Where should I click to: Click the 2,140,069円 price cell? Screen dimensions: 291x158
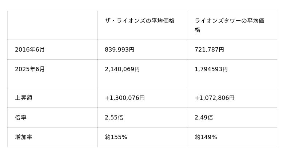click(x=122, y=69)
